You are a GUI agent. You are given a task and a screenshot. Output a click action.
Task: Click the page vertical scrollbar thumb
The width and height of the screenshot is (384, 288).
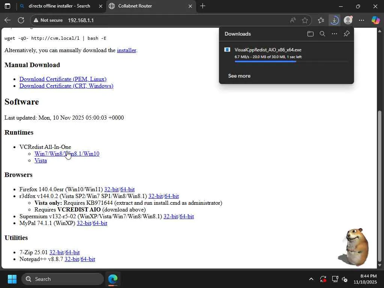point(380,186)
